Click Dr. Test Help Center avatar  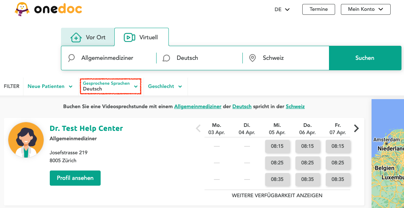point(26,140)
